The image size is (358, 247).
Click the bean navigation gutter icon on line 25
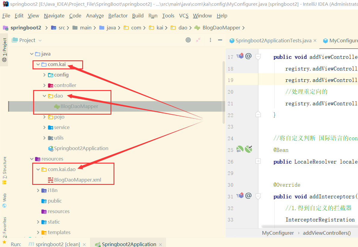point(240,149)
